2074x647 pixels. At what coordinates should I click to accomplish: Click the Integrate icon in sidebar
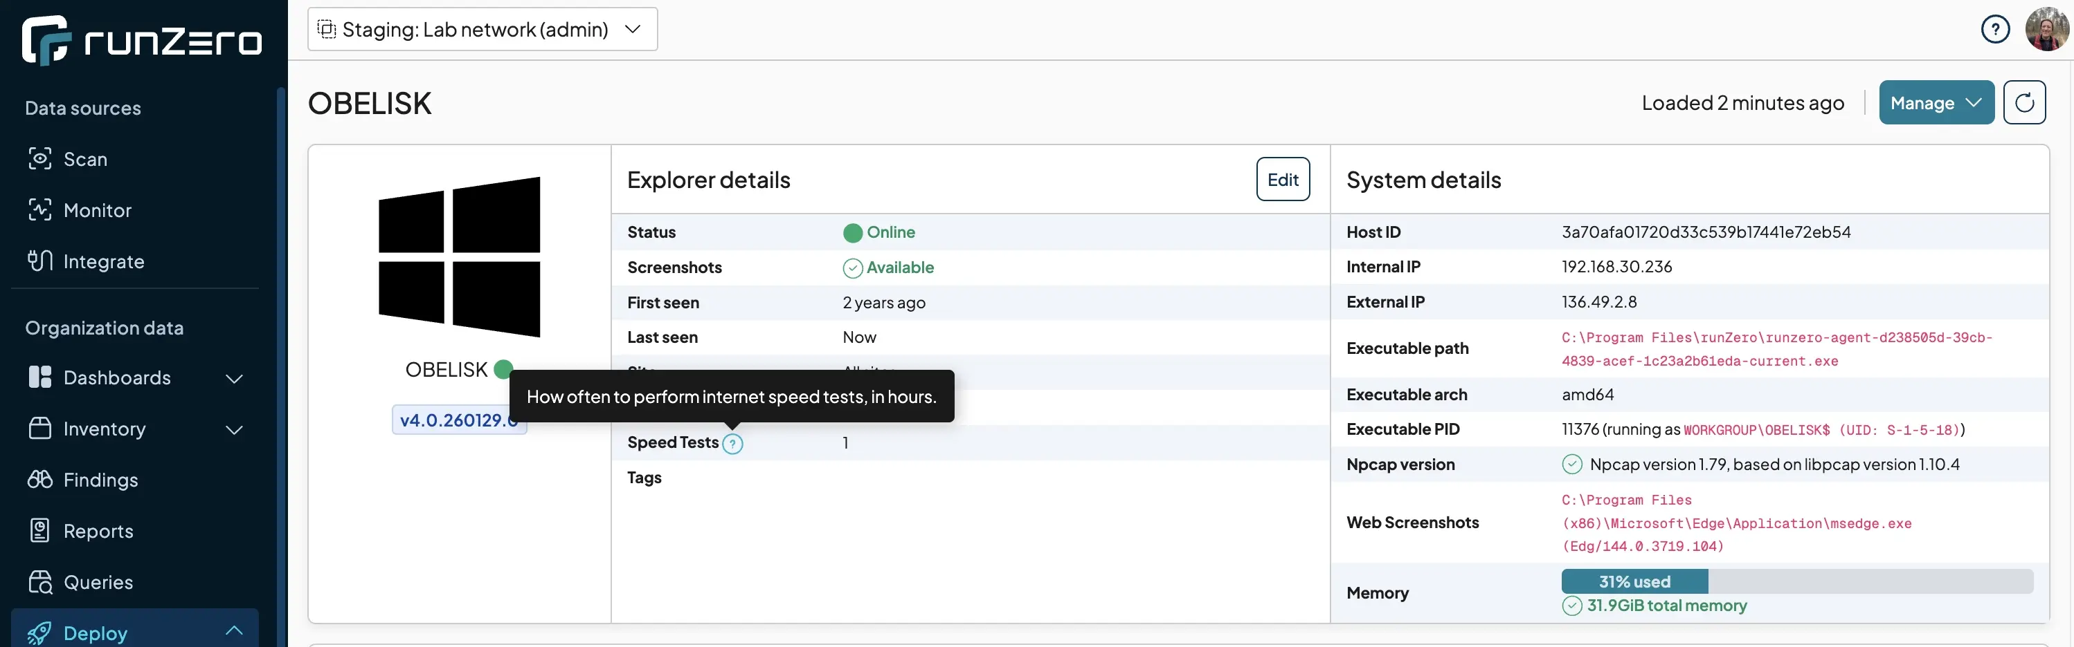(40, 261)
